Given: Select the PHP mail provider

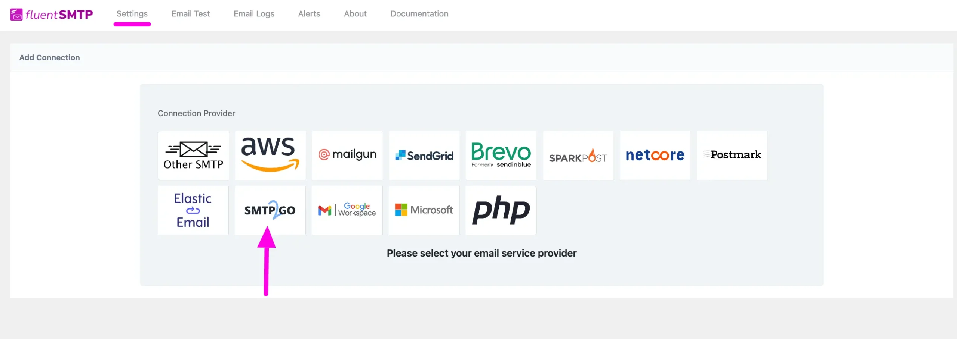Looking at the screenshot, I should 501,210.
